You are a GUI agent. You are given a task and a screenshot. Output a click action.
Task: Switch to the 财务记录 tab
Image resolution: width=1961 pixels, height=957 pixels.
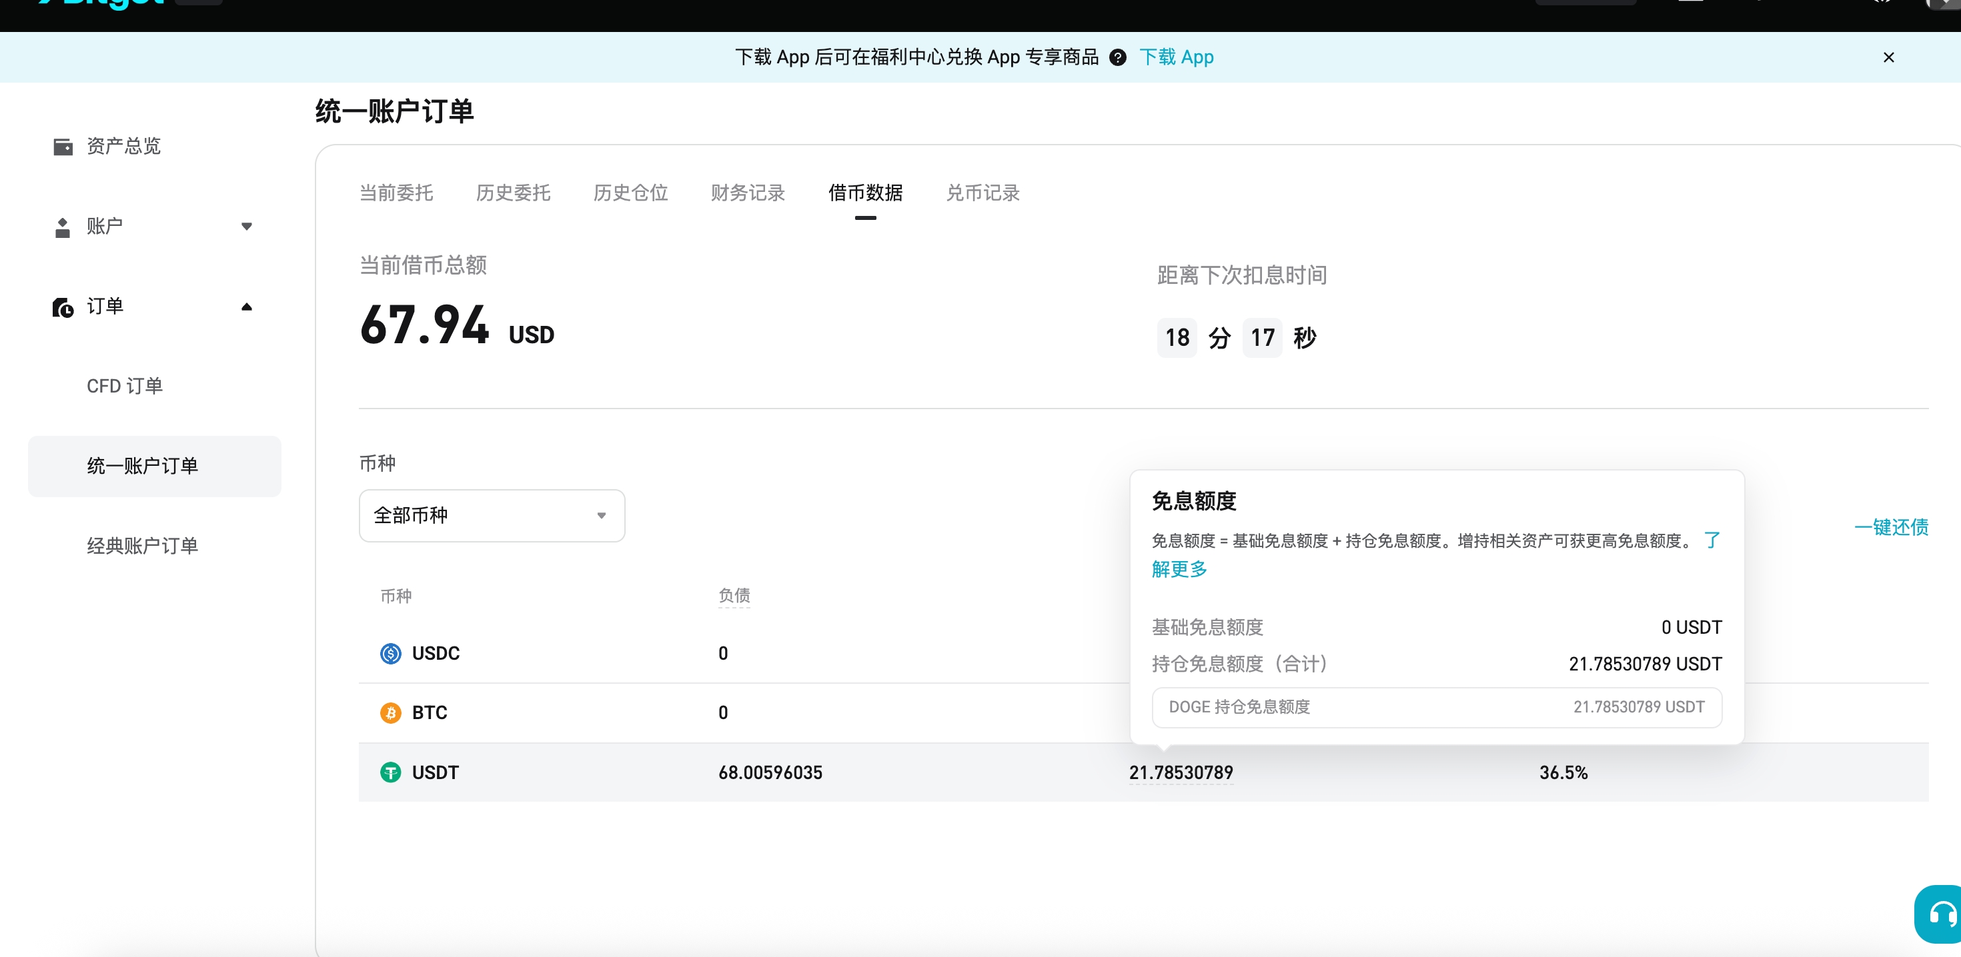748,193
